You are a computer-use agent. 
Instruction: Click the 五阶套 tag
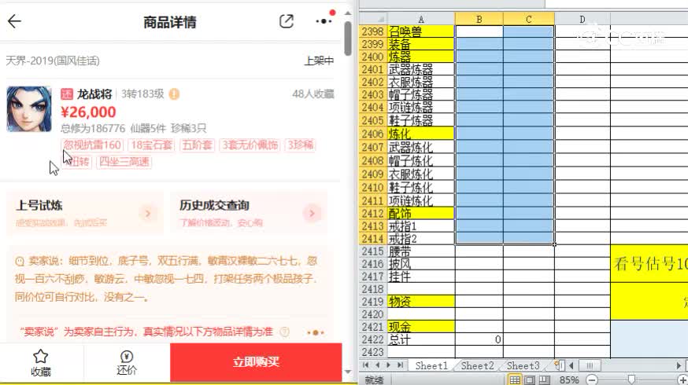click(x=197, y=145)
